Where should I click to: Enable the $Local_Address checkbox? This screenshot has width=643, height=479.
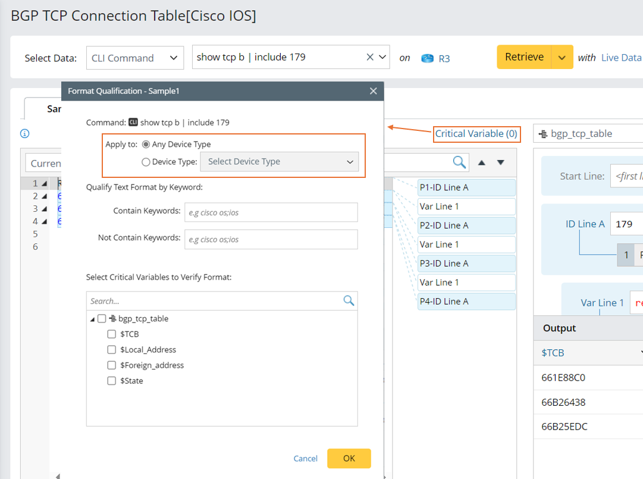point(111,350)
